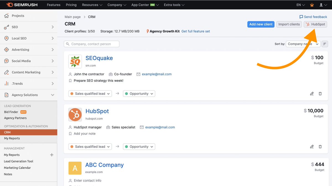Open Marketing Calendar in sidebar
The width and height of the screenshot is (332, 186).
[x=17, y=168]
